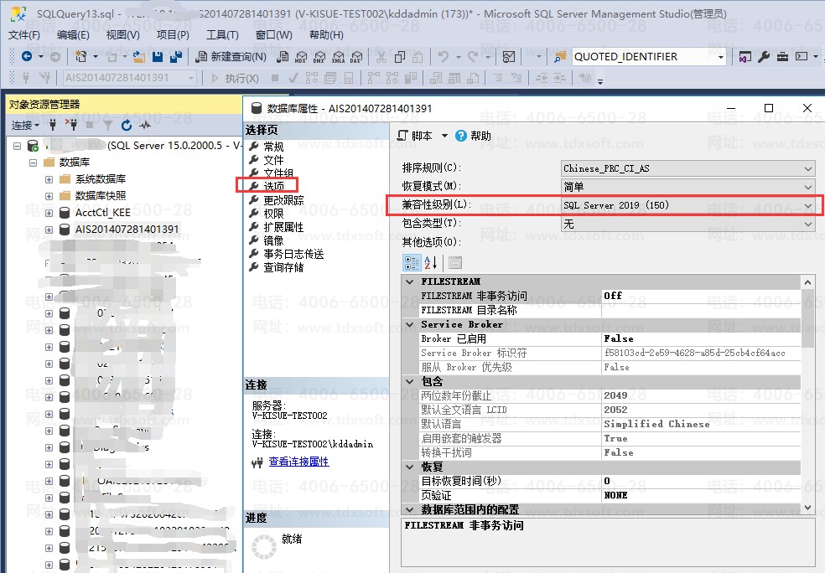The image size is (825, 573).
Task: Open the 工具(T) menu
Action: (222, 35)
